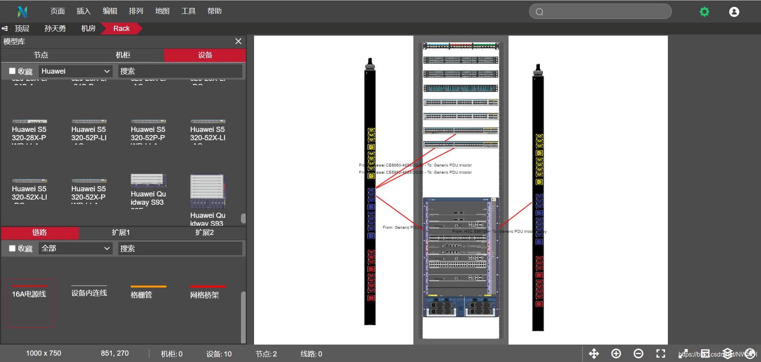Open the 排列 menu
Image resolution: width=761 pixels, height=362 pixels.
pyautogui.click(x=136, y=11)
